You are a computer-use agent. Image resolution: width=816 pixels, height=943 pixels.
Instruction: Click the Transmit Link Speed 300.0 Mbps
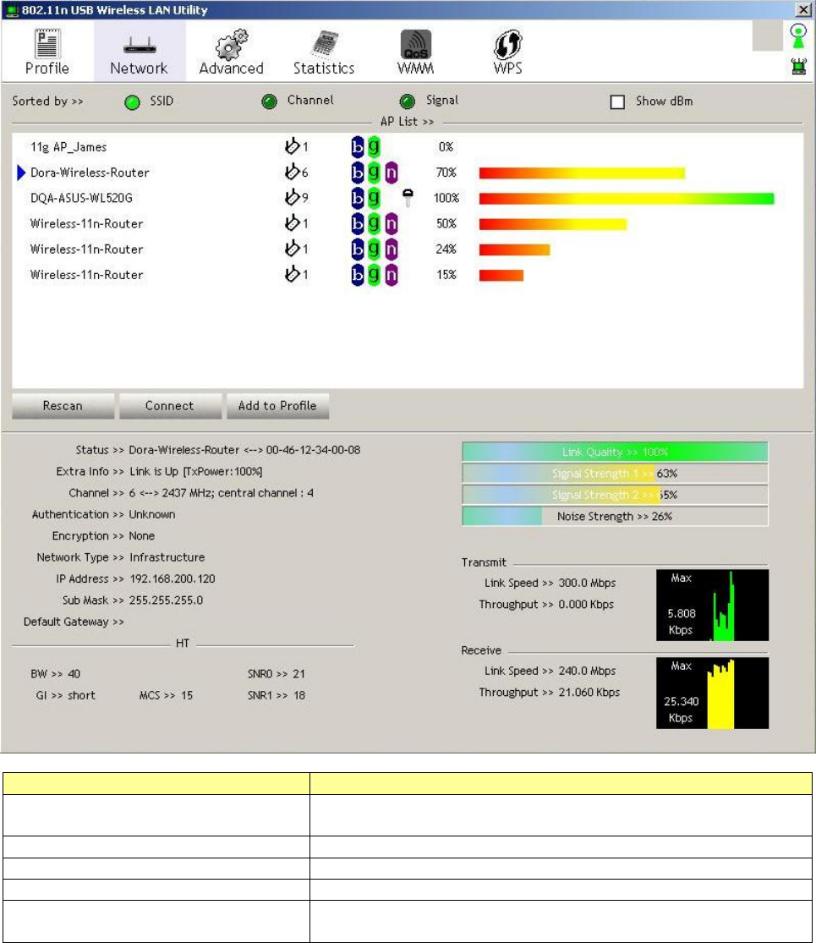pos(587,583)
